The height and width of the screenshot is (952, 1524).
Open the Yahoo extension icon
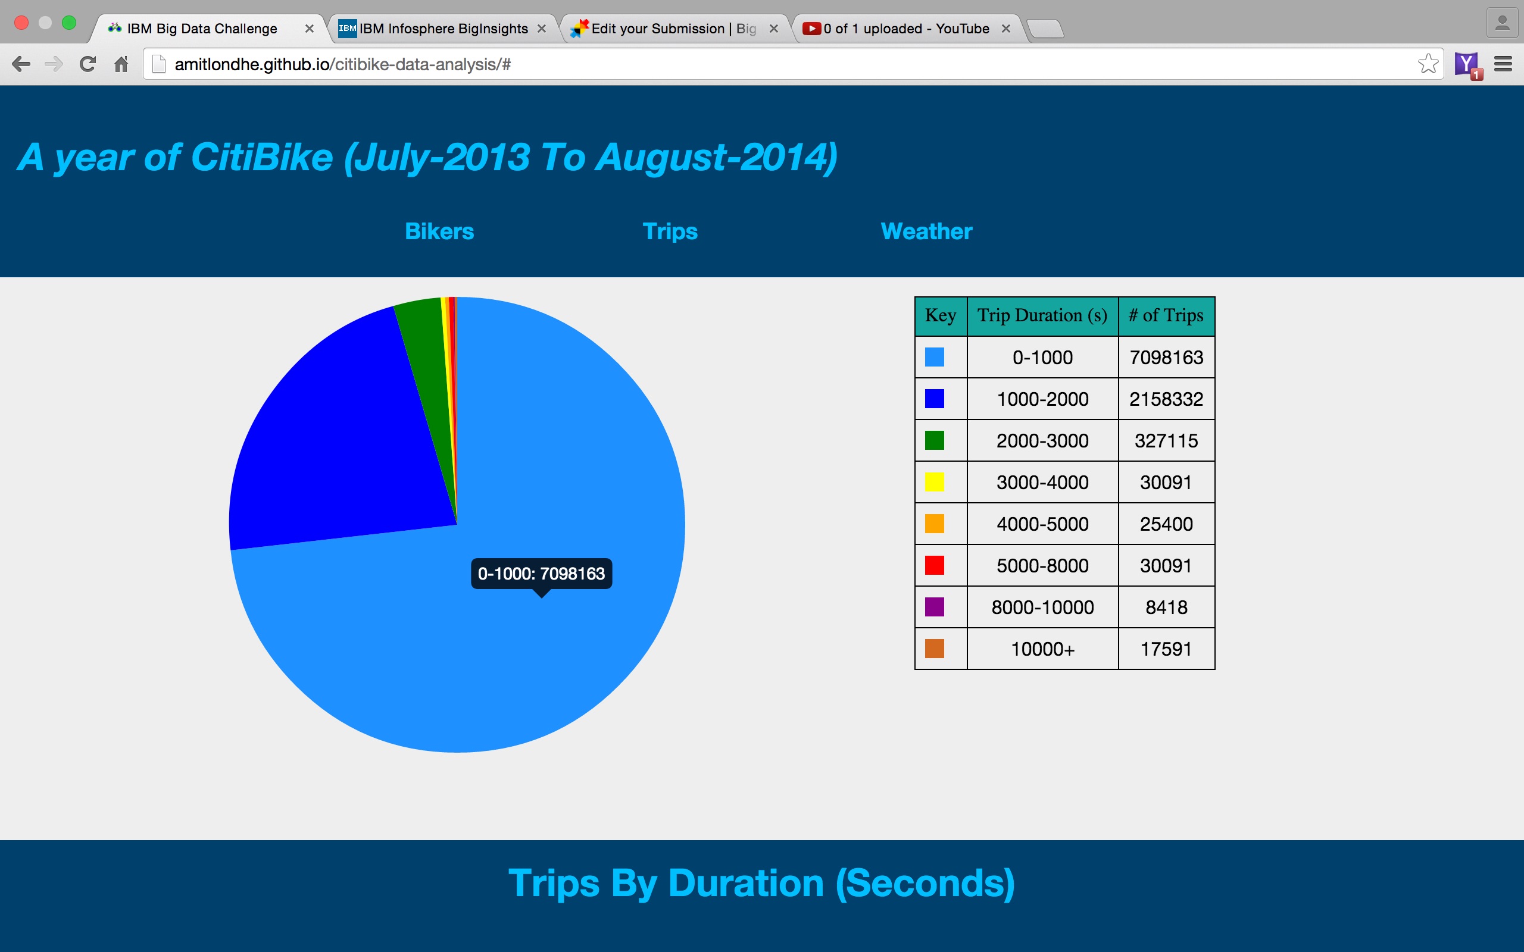(1467, 64)
